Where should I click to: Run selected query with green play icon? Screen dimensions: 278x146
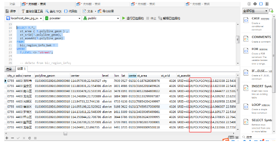pyautogui.click(x=123, y=18)
